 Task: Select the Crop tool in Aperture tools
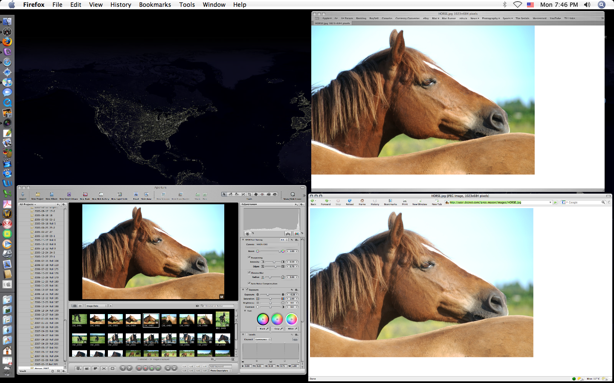pyautogui.click(x=249, y=194)
